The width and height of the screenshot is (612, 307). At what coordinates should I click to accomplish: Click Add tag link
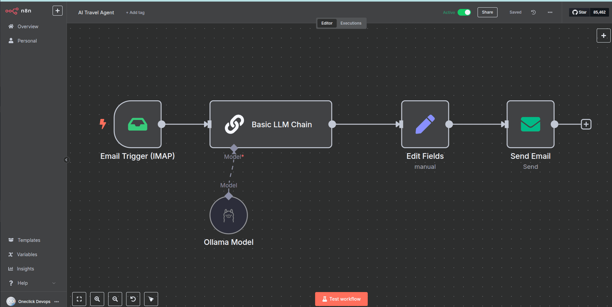pyautogui.click(x=135, y=13)
